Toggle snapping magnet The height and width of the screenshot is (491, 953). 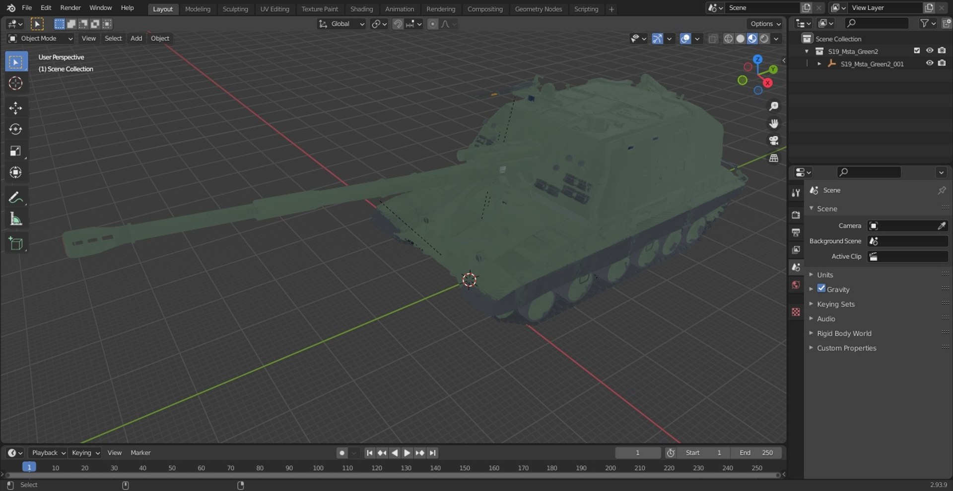point(398,24)
